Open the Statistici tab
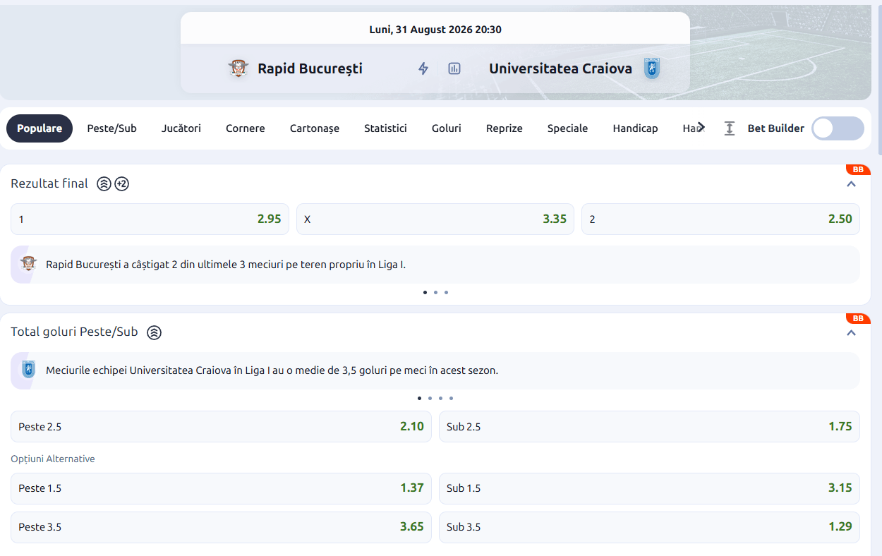This screenshot has height=556, width=882. click(x=385, y=128)
